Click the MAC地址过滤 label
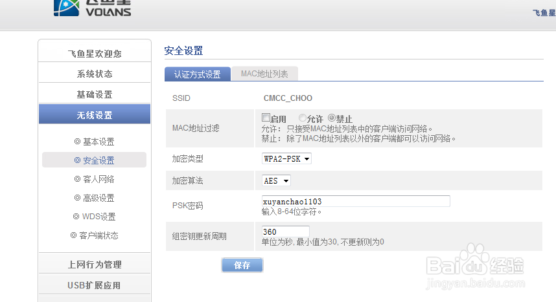This screenshot has width=556, height=302. [196, 128]
